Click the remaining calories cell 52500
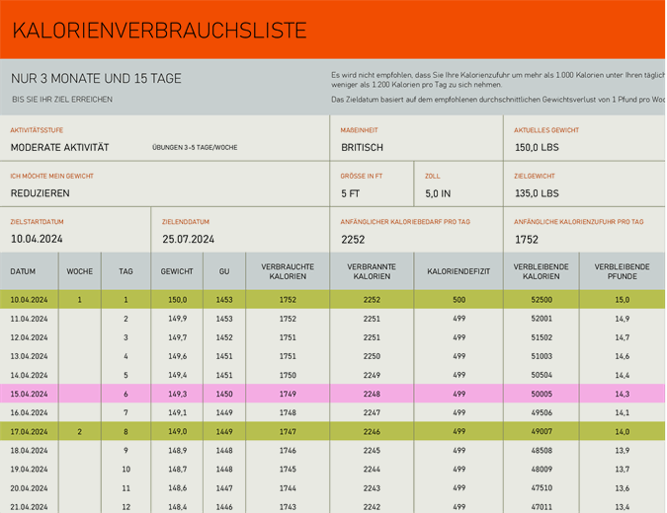Viewport: 667px width, 513px height. click(541, 300)
